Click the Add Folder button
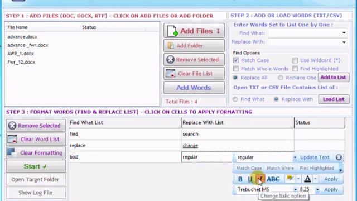This screenshot has width=357, height=201. 194,46
